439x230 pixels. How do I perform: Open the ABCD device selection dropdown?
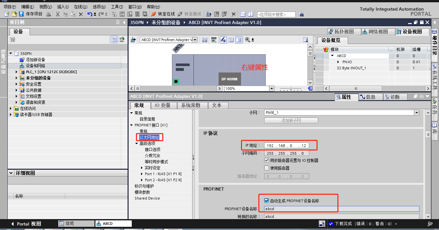click(x=195, y=40)
